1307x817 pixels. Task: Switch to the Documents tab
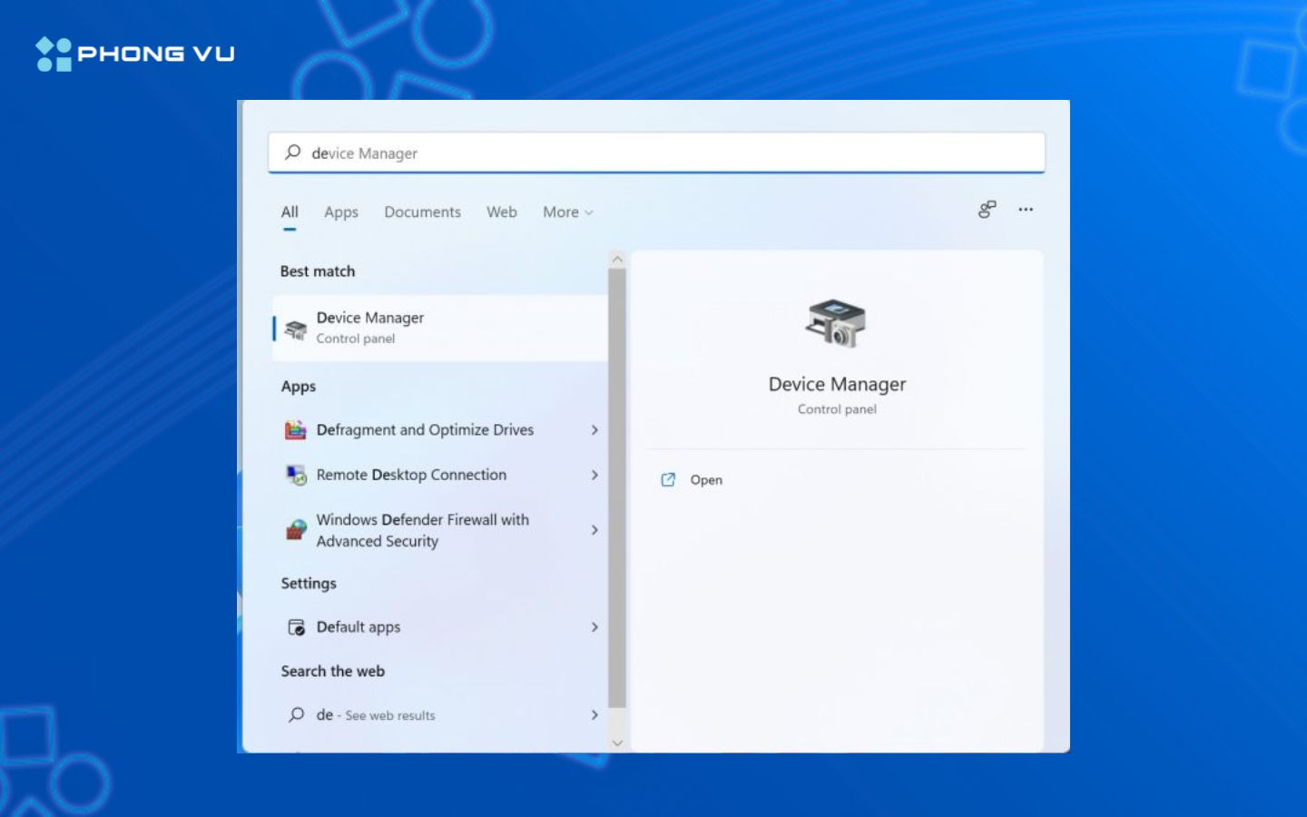pyautogui.click(x=422, y=212)
